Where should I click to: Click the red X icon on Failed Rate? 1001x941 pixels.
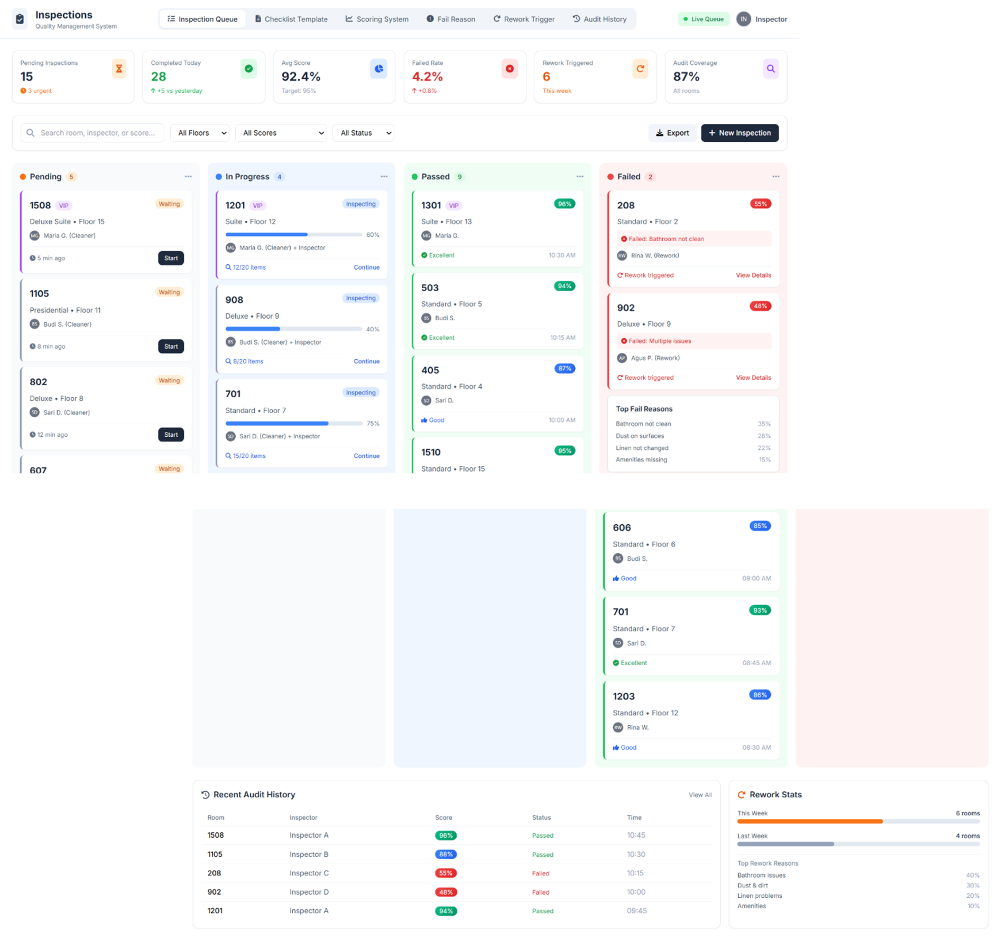509,69
